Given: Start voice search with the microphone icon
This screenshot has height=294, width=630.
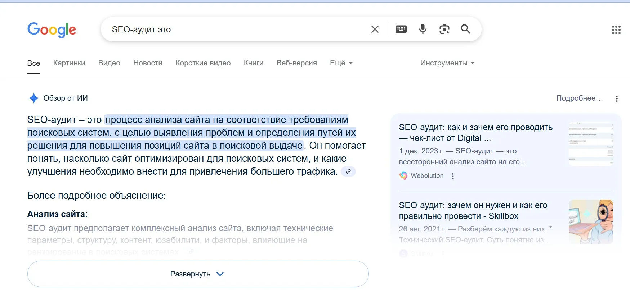Looking at the screenshot, I should (423, 29).
